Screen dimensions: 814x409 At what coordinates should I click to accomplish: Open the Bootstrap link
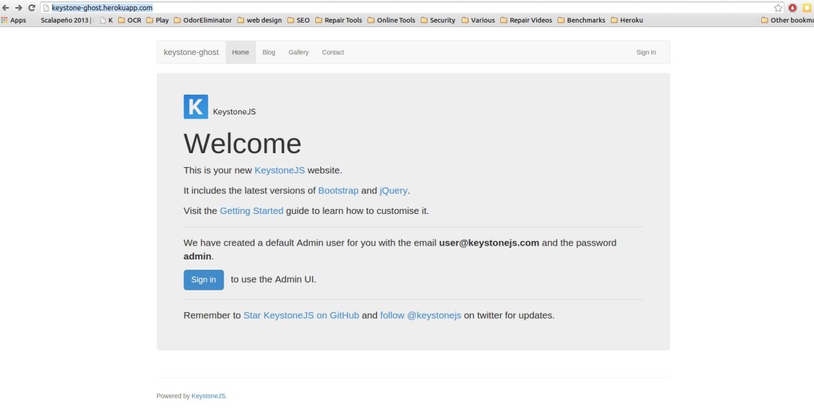pyautogui.click(x=339, y=191)
